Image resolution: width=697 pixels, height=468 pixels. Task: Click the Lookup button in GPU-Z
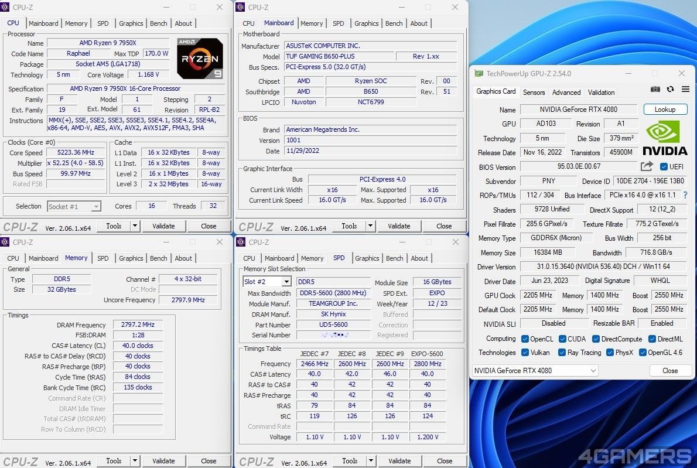(x=665, y=110)
